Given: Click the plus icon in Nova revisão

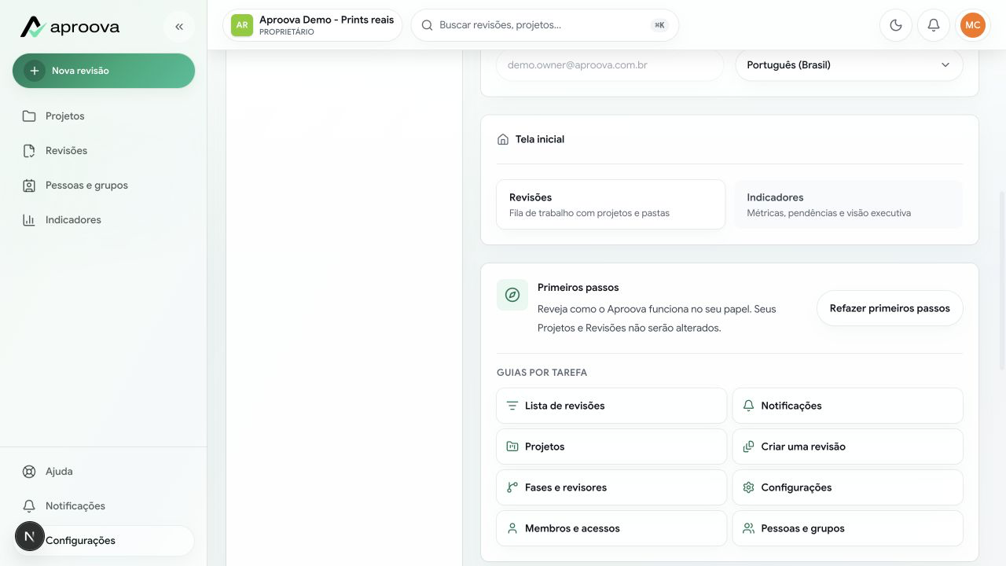Looking at the screenshot, I should coord(34,71).
